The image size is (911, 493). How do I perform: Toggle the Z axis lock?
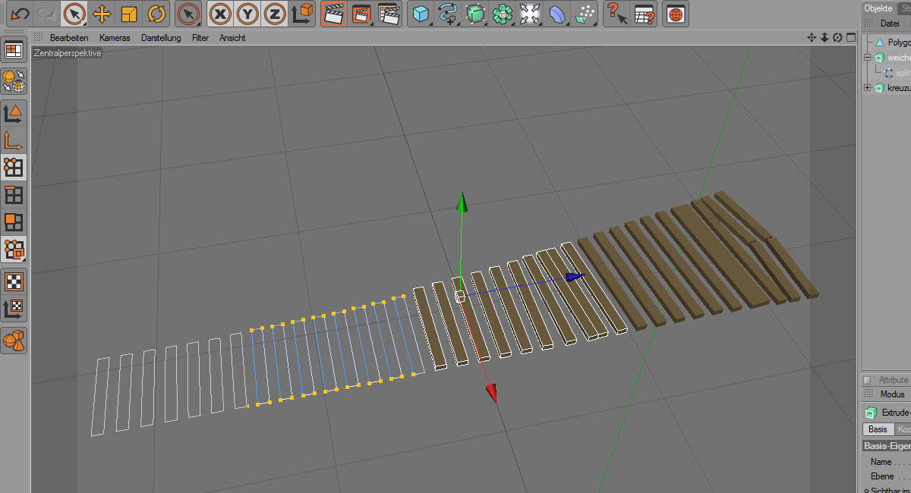275,14
